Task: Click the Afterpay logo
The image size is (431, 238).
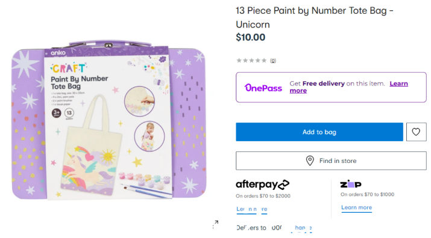Action: [262, 185]
